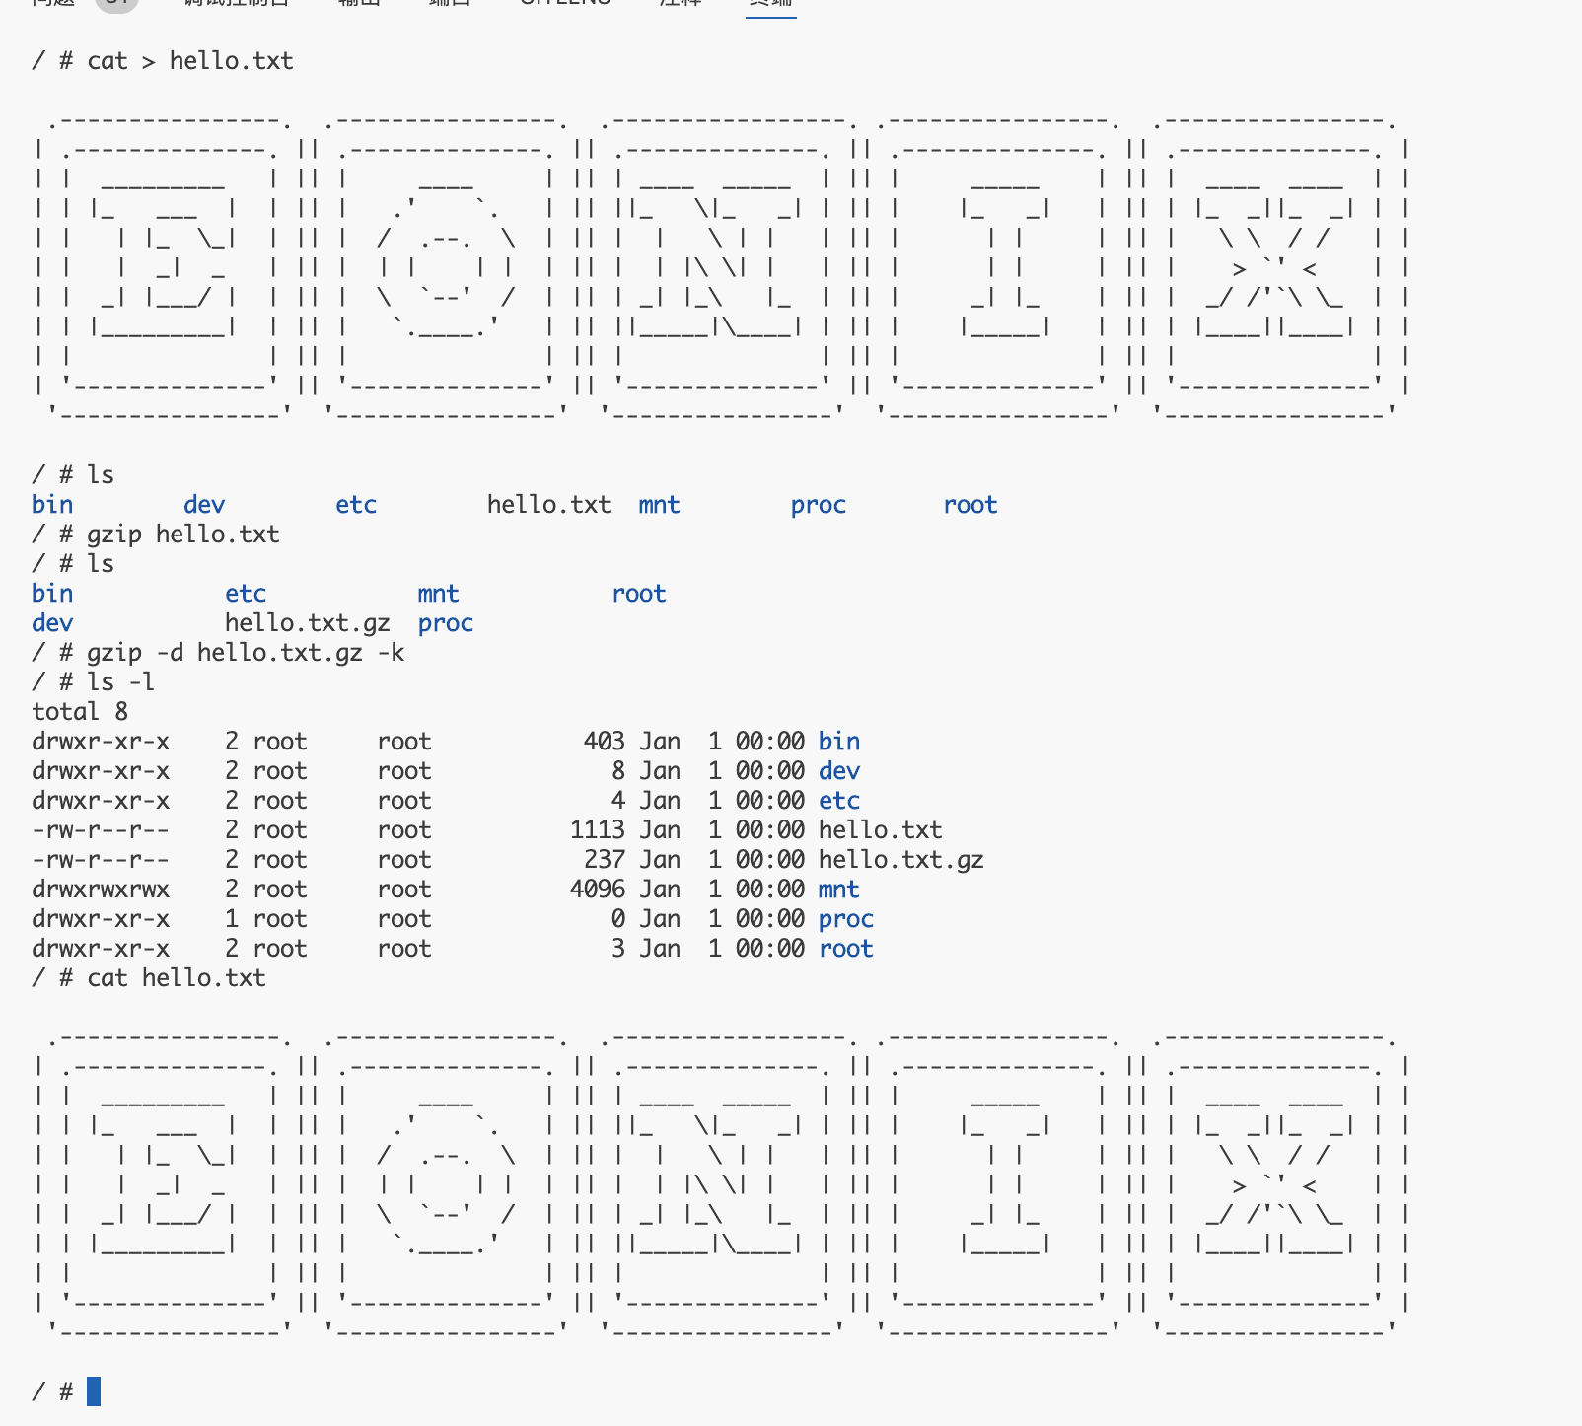Select the active 终端 terminal tab
This screenshot has height=1426, width=1582.
[770, 3]
